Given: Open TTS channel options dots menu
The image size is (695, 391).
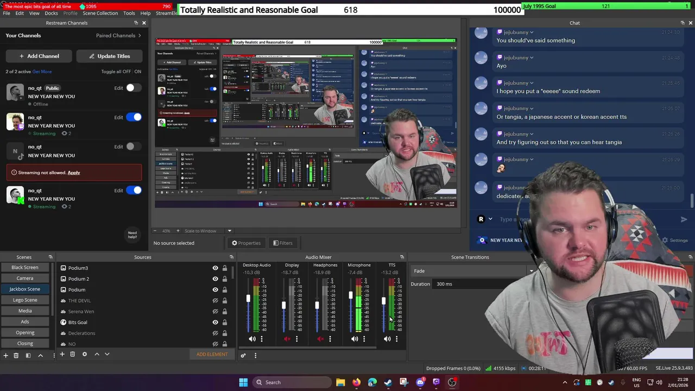Looking at the screenshot, I should tap(397, 339).
